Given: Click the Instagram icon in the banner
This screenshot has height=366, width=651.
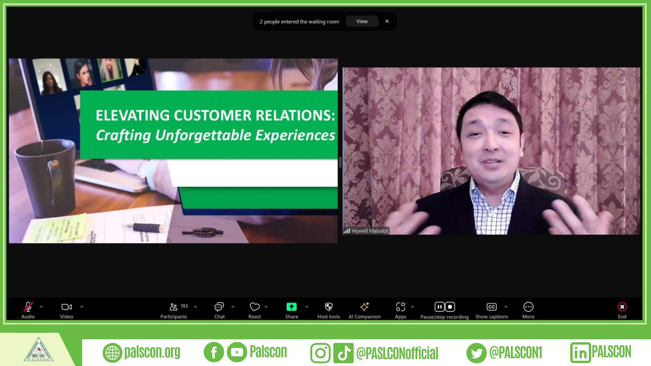Looking at the screenshot, I should tap(320, 353).
